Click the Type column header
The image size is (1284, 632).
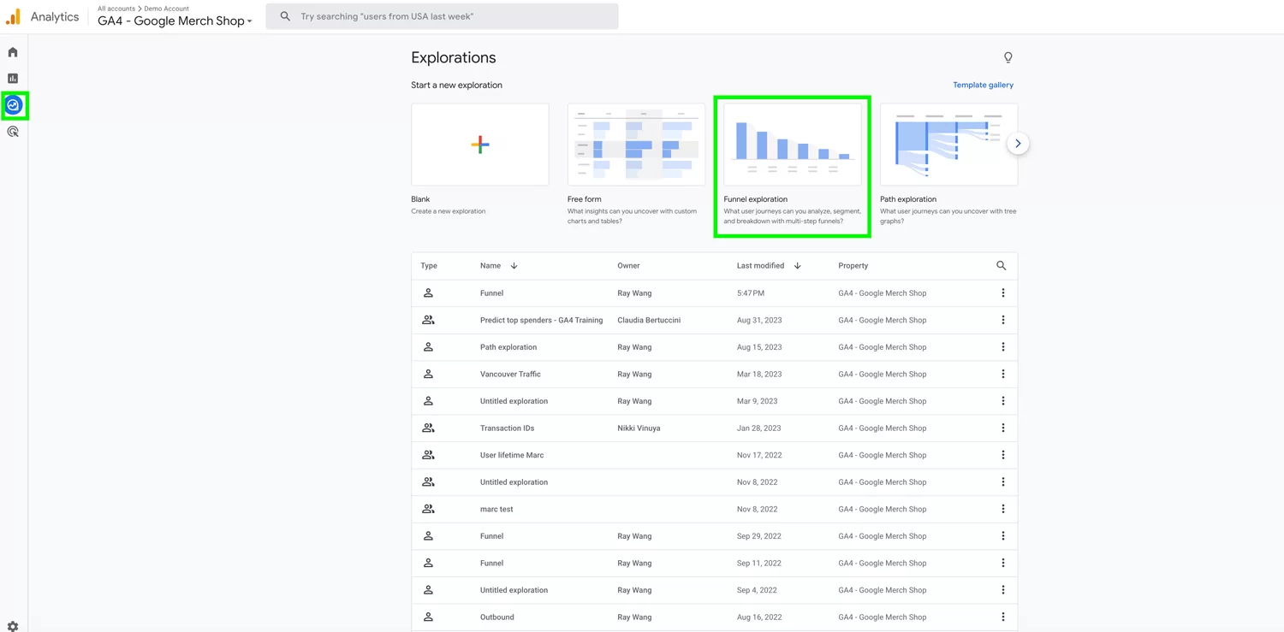pyautogui.click(x=429, y=266)
